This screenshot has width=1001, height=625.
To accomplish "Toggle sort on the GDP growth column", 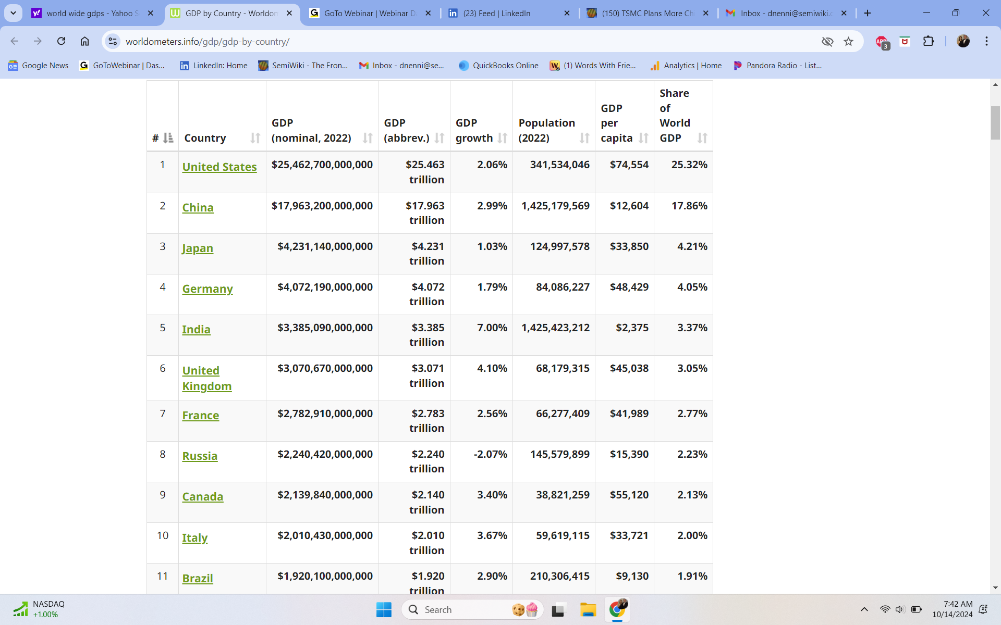I will click(502, 138).
